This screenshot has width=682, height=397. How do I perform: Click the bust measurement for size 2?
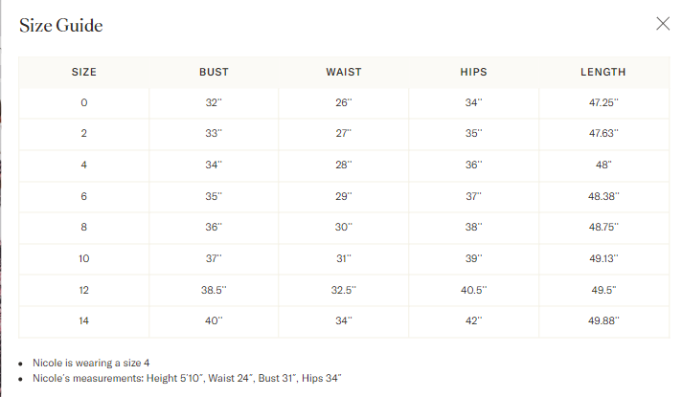click(x=214, y=134)
